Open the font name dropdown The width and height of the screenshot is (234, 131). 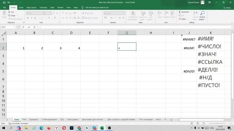pyautogui.click(x=42, y=13)
